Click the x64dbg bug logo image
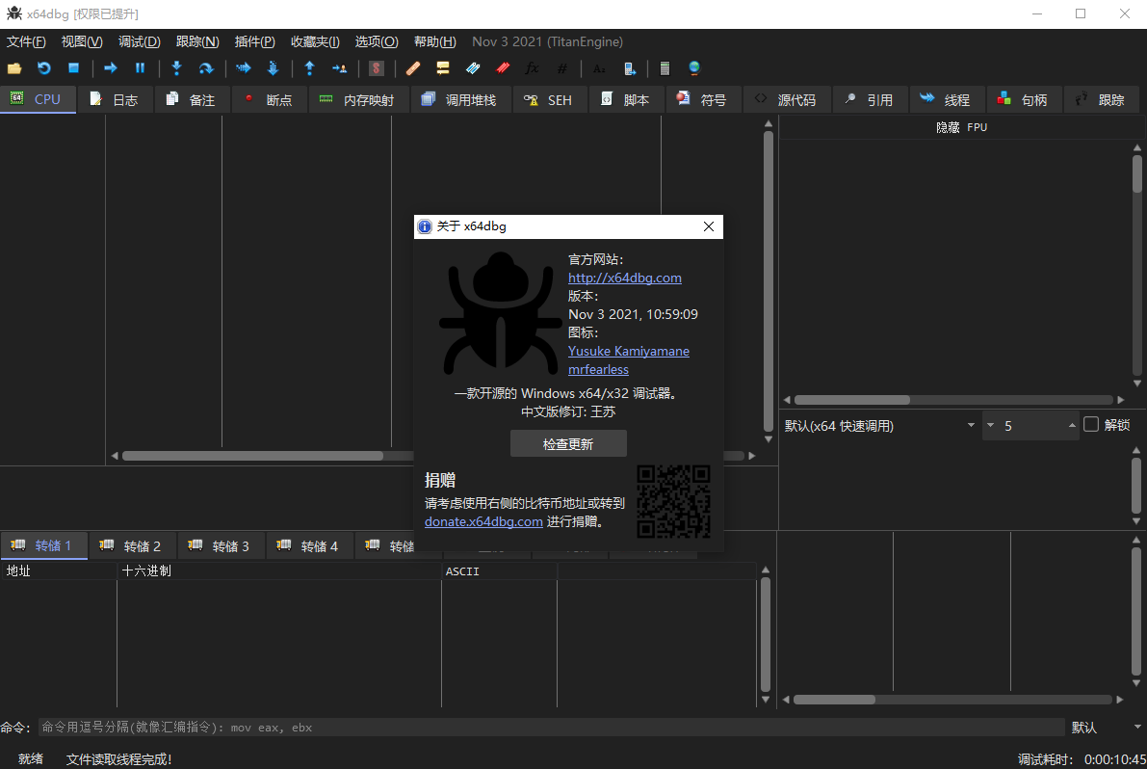Viewport: 1147px width, 769px height. point(501,313)
